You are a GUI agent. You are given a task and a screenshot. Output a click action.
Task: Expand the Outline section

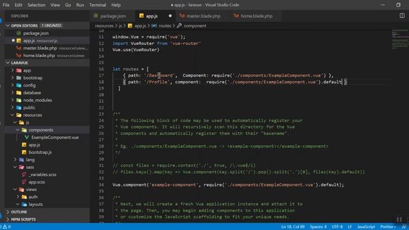pos(8,211)
